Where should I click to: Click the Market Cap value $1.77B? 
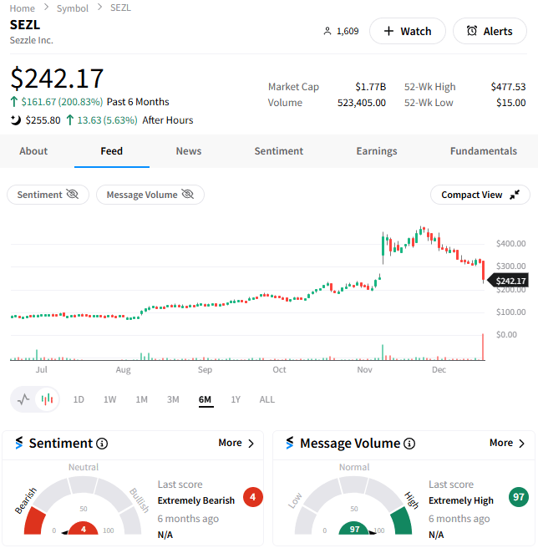tap(370, 87)
